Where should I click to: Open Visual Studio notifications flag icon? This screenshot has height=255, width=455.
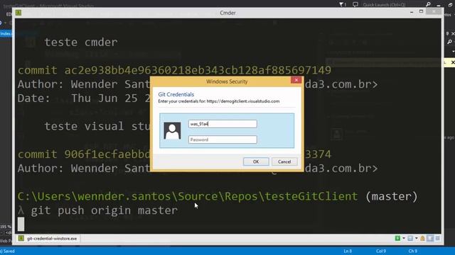[x=343, y=4]
